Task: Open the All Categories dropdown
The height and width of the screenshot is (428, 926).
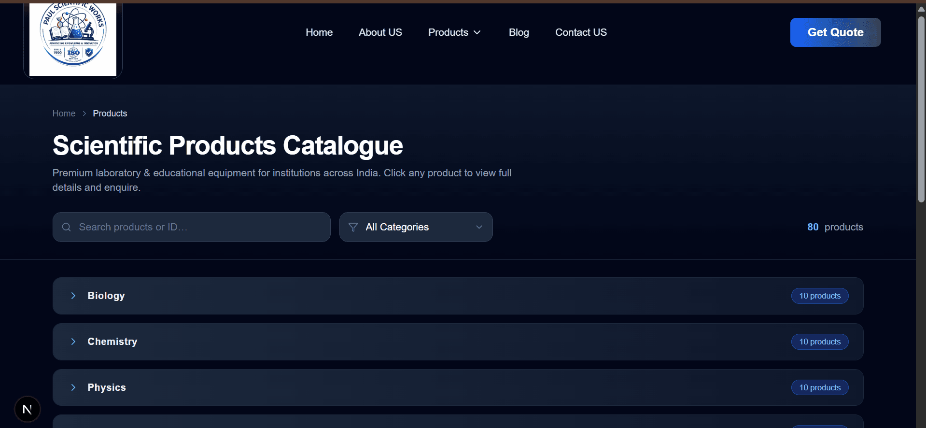Action: (416, 227)
